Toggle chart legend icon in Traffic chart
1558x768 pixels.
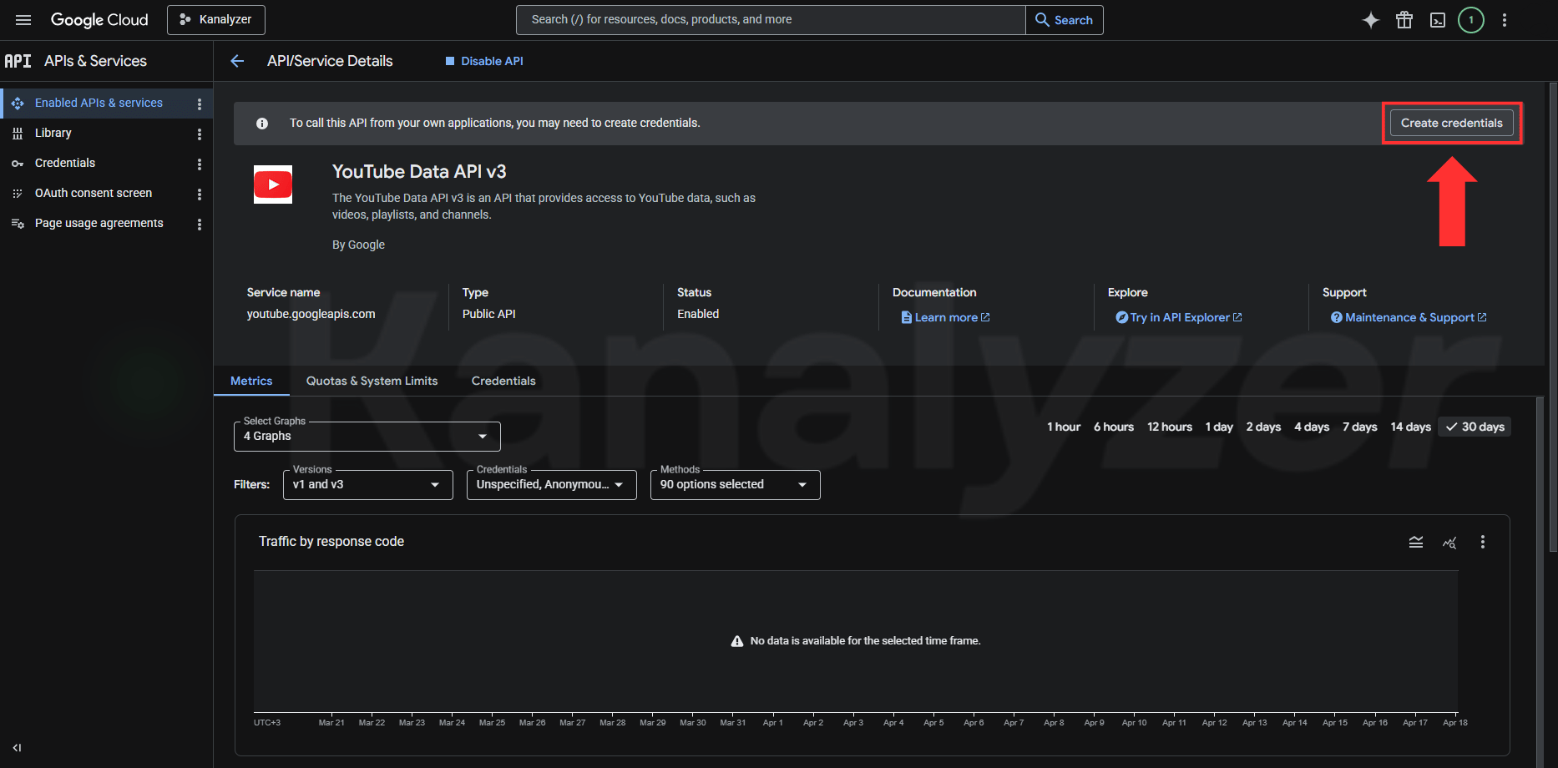tap(1416, 542)
